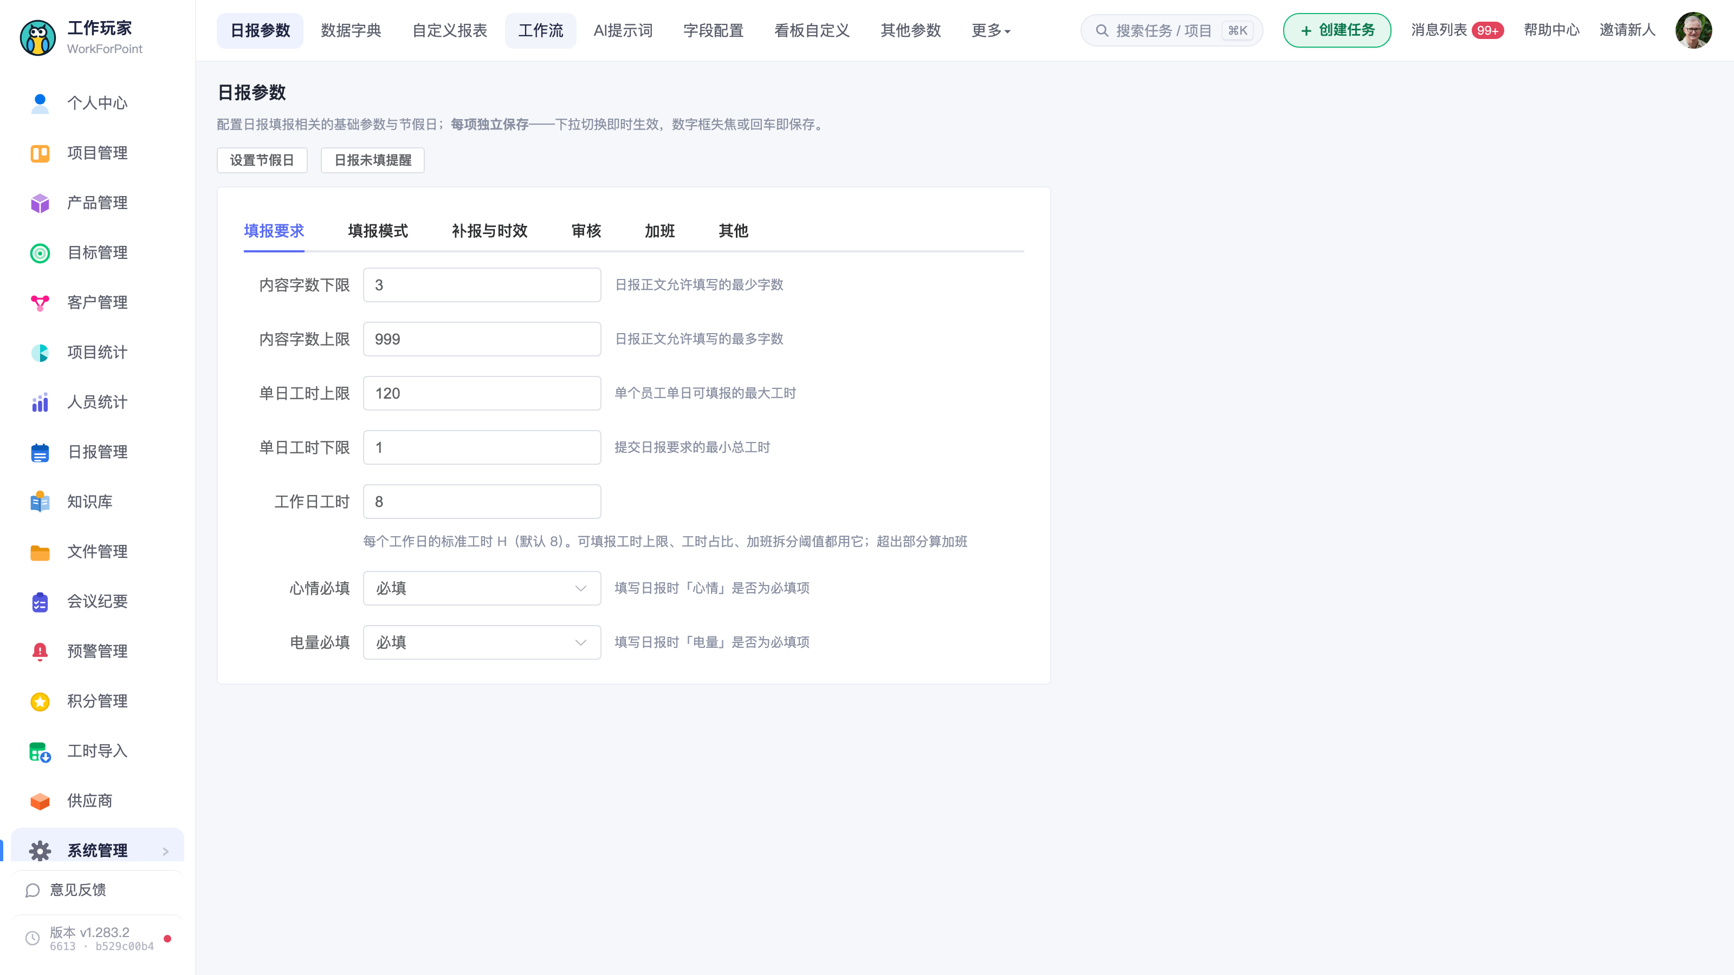Open the user avatar menu
This screenshot has height=975, width=1734.
tap(1693, 30)
